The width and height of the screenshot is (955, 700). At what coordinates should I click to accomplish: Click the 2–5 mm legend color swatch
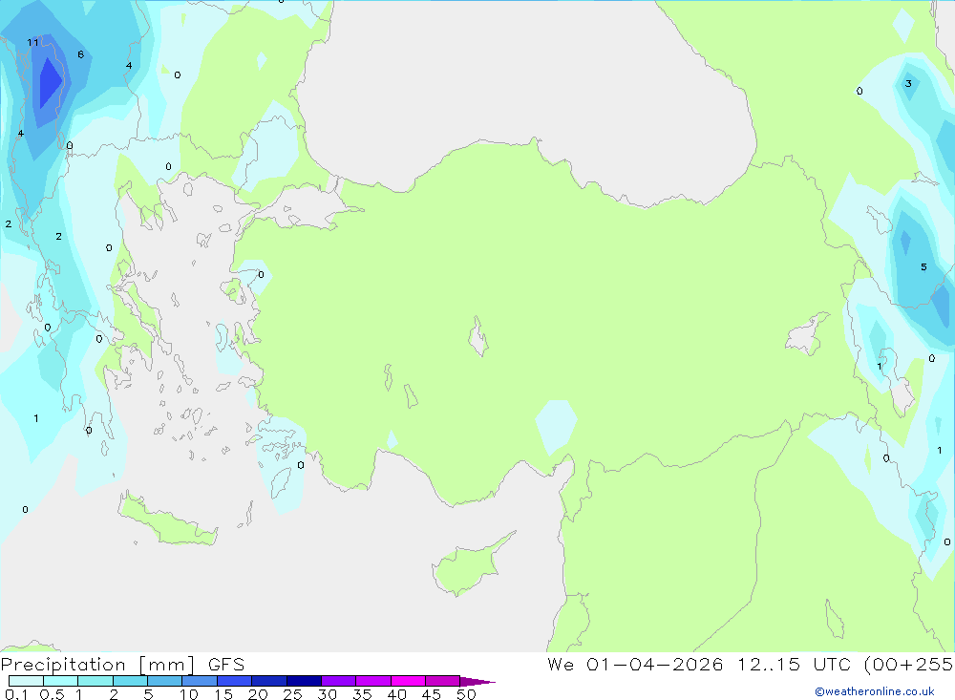click(x=130, y=681)
